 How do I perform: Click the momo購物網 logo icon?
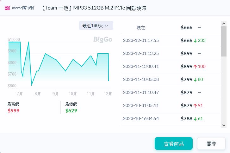click(7, 8)
